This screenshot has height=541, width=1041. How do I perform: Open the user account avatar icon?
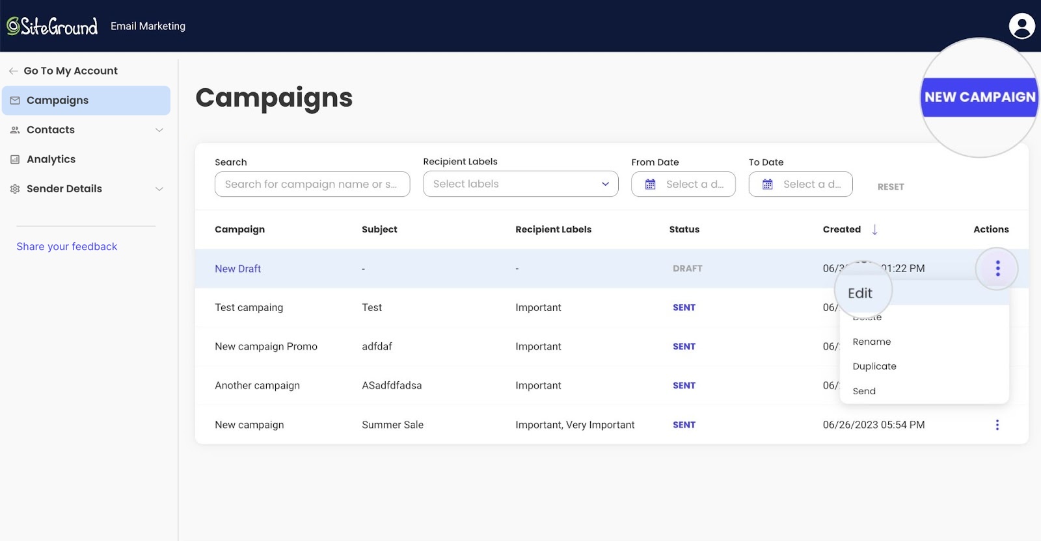pyautogui.click(x=1021, y=26)
